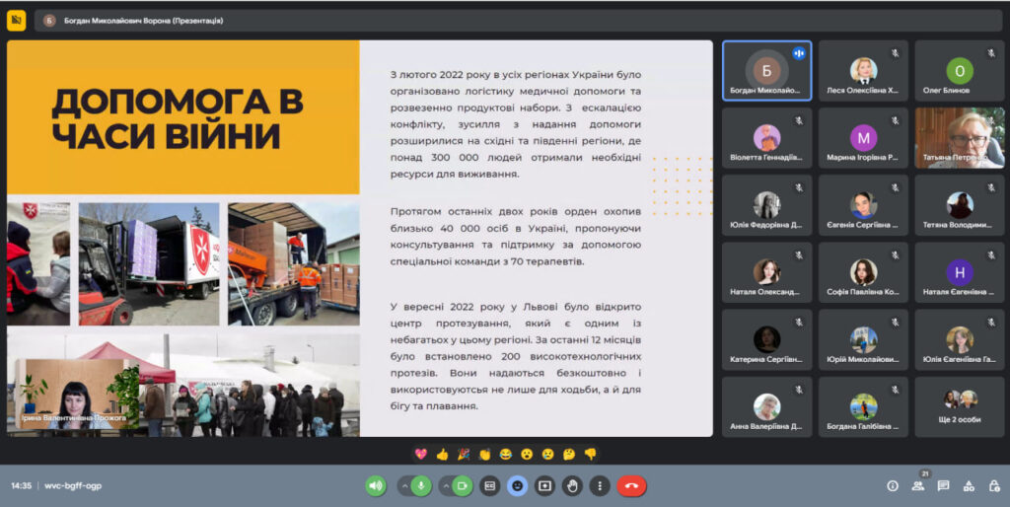1010x507 pixels.
Task: Turn off the camera
Action: tap(463, 485)
